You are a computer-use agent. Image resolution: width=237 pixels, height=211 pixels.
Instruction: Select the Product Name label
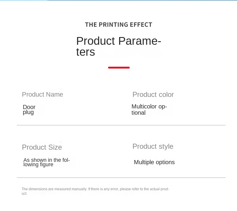click(x=42, y=95)
